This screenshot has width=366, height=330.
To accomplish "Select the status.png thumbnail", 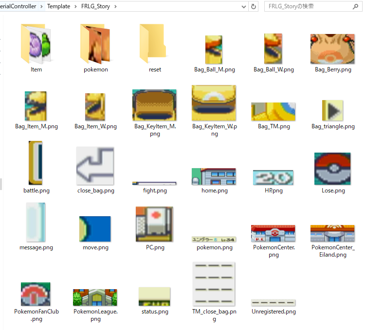I will 154,296.
